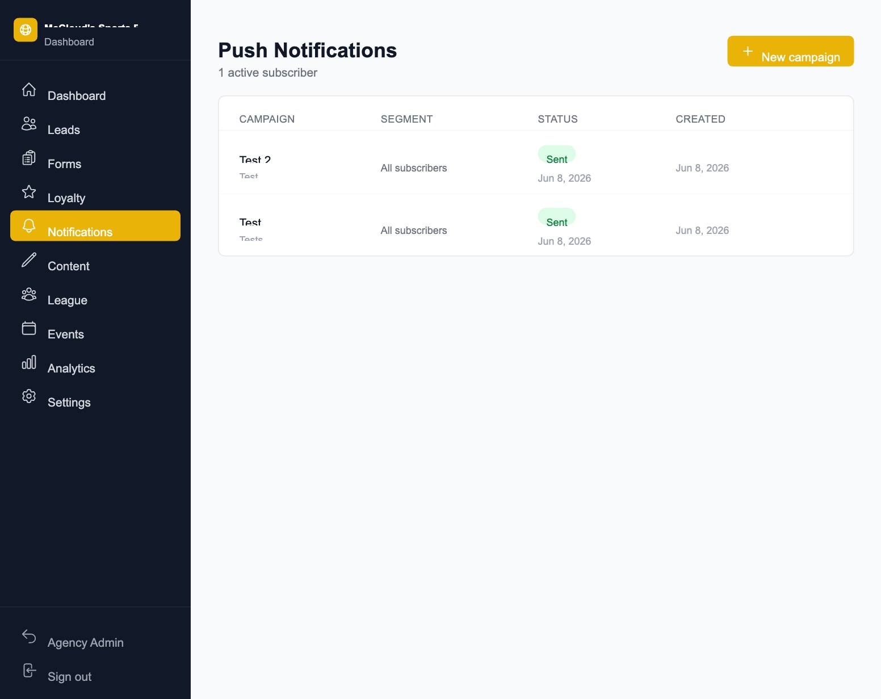This screenshot has width=881, height=699.
Task: Open the Forms page
Action: coord(95,158)
